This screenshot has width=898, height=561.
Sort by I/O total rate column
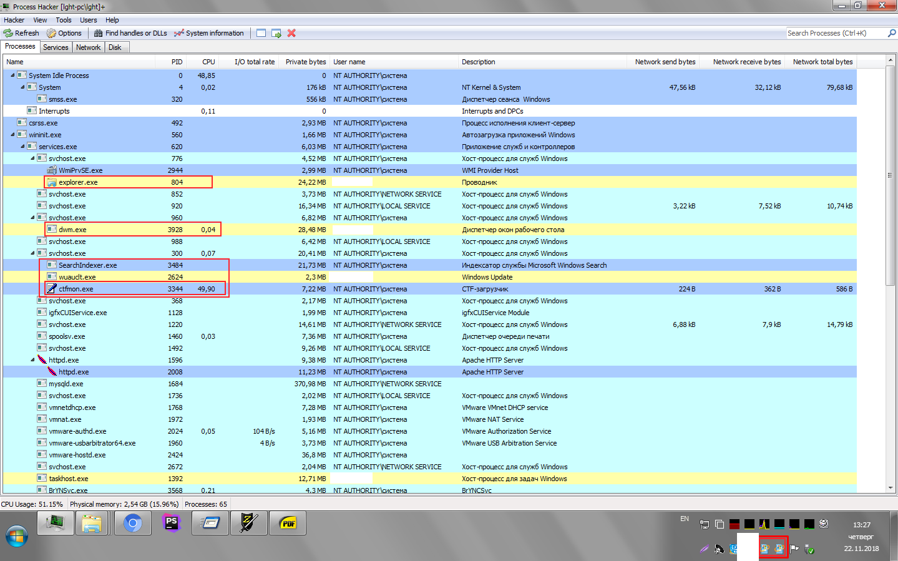(x=248, y=62)
